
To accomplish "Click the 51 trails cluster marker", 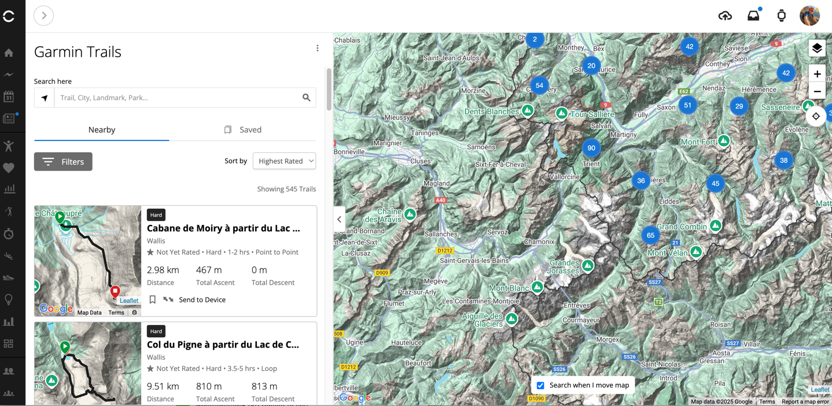I will click(687, 105).
